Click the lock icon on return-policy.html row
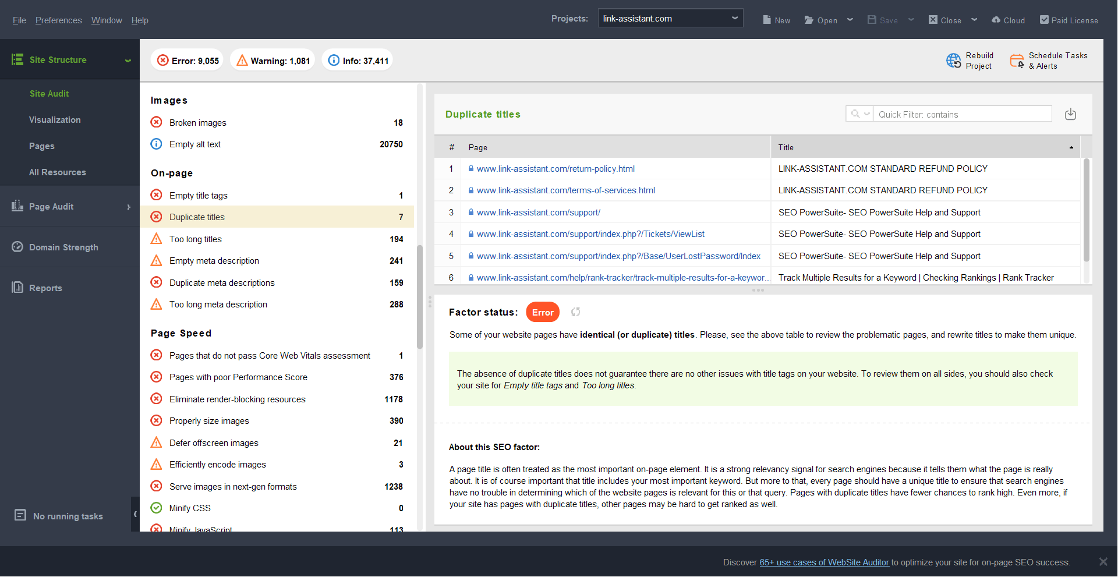 (x=471, y=169)
